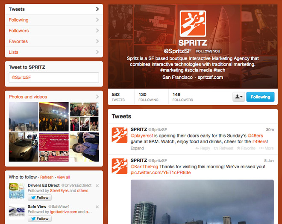Reply to the @playerssf tweet
Viewport: 282px width, 224px height.
pos(203,148)
